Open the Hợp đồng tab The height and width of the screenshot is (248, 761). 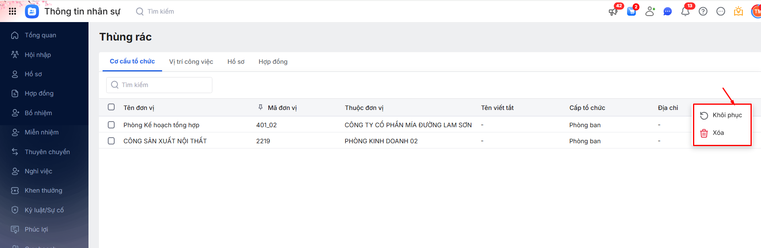[273, 62]
